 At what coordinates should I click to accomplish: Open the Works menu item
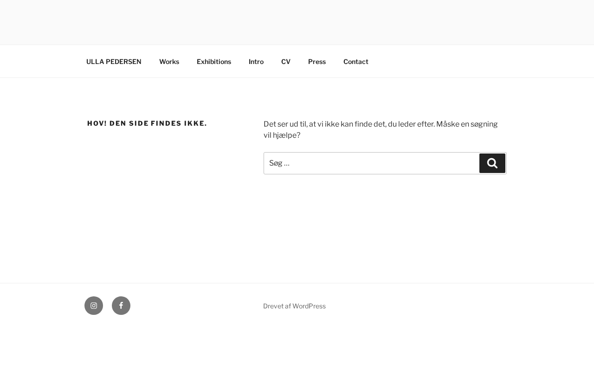(x=169, y=62)
